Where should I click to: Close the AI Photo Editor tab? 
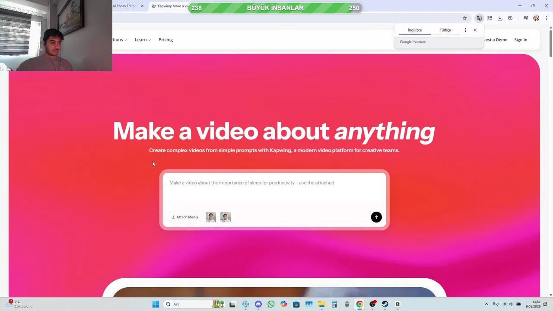point(142,6)
